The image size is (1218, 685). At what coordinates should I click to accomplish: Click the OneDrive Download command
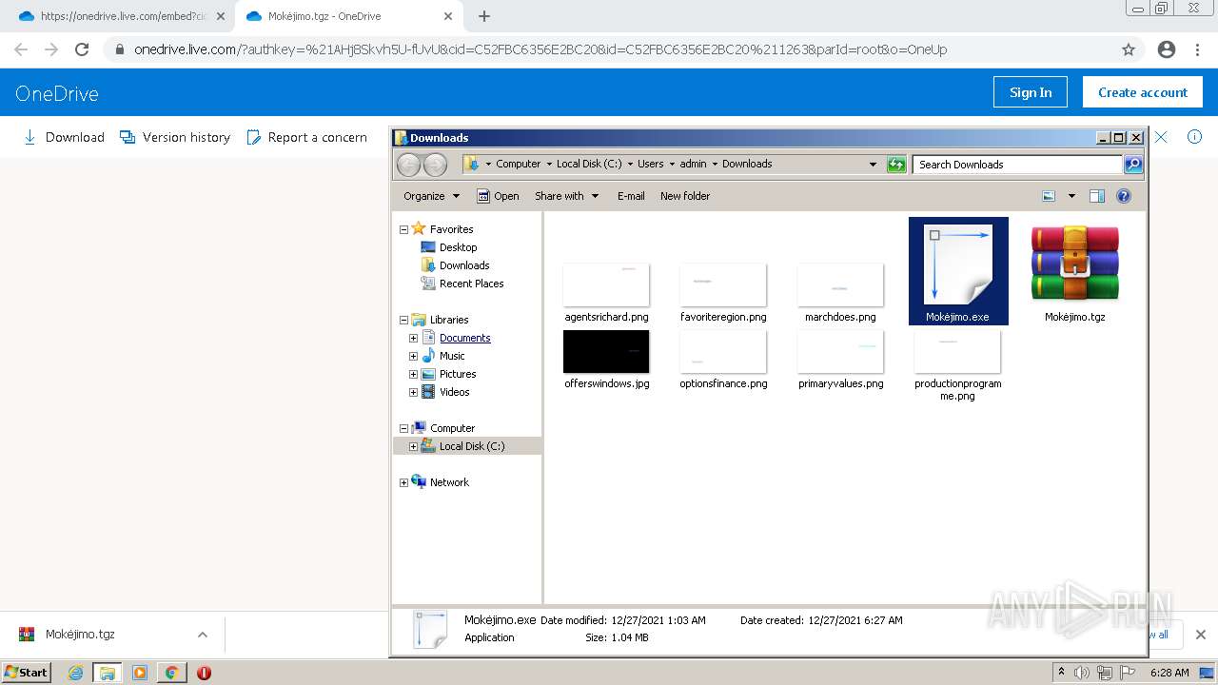(x=64, y=137)
